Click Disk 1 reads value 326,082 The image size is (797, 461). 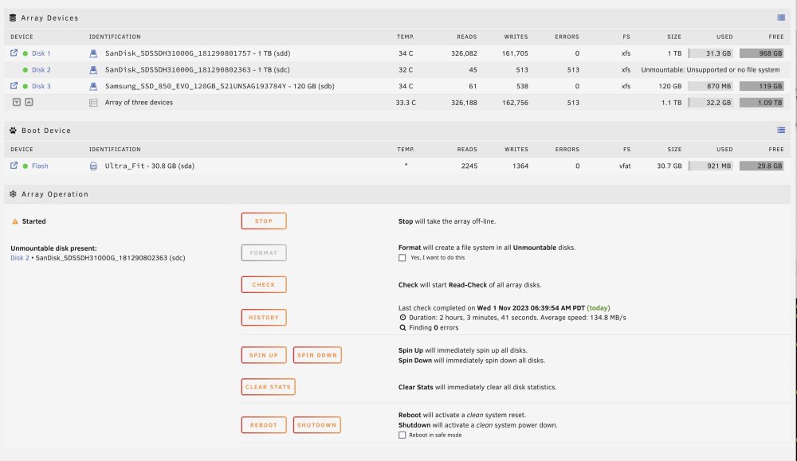pos(464,53)
